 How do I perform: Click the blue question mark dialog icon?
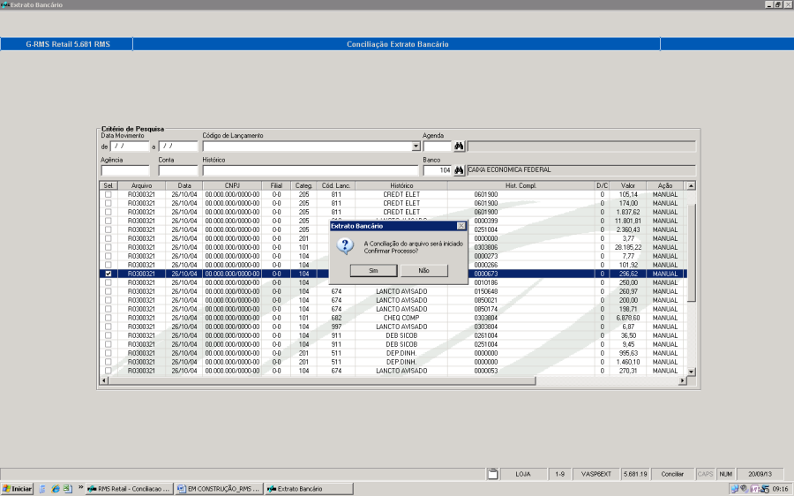[x=347, y=246]
